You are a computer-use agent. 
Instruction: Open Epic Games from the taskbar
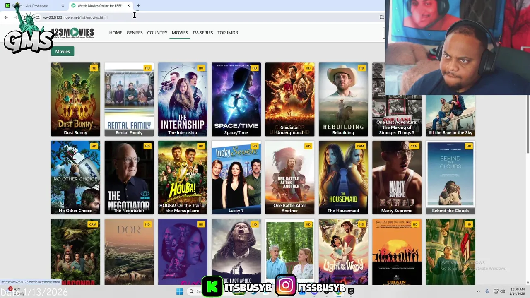click(351, 291)
